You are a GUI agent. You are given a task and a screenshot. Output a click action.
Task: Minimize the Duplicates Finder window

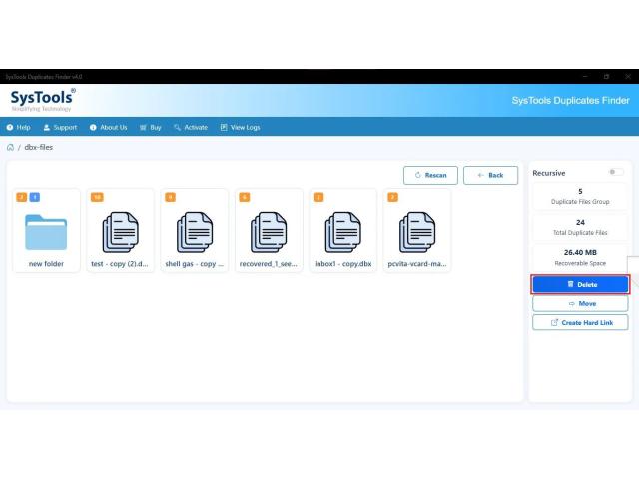click(585, 76)
